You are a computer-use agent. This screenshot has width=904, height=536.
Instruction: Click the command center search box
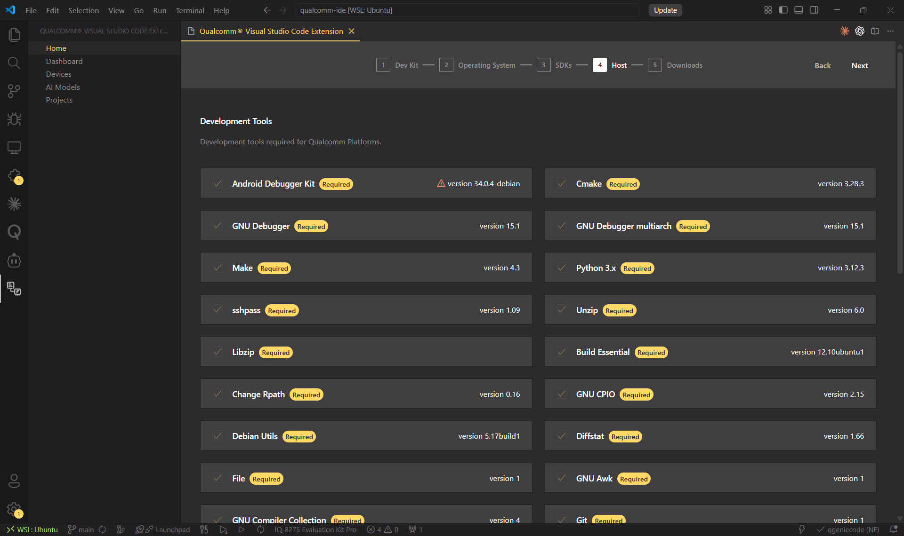pyautogui.click(x=467, y=10)
